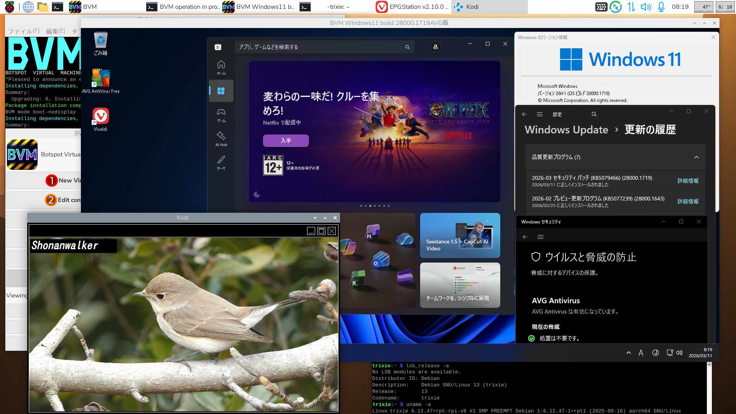
Task: Open the ファイル(F) menu
Action: tap(24, 31)
